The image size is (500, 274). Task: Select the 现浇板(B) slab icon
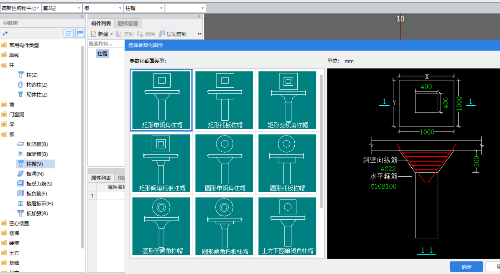[x=20, y=144]
